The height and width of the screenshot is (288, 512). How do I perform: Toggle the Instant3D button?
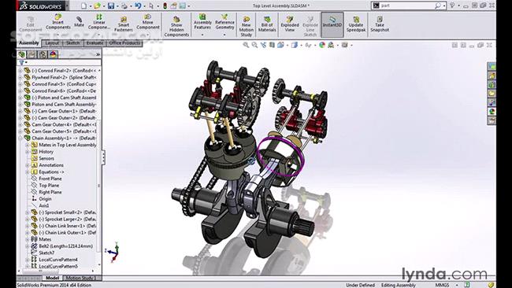click(332, 24)
